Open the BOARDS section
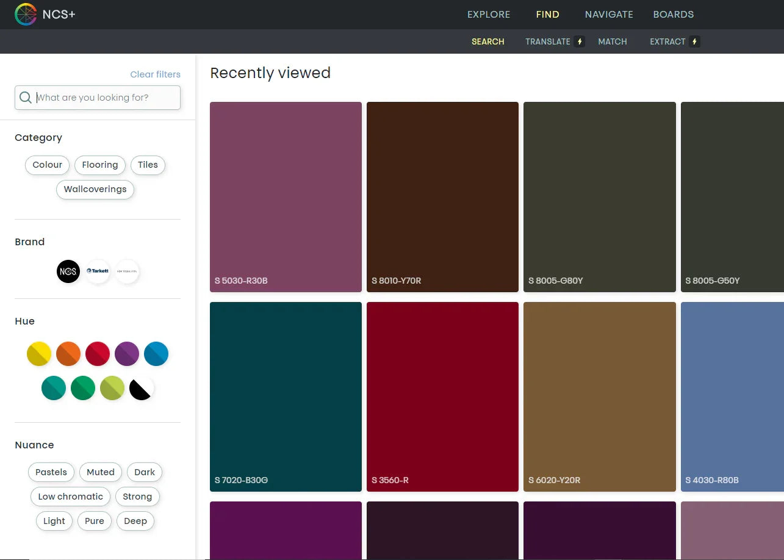 (x=674, y=14)
